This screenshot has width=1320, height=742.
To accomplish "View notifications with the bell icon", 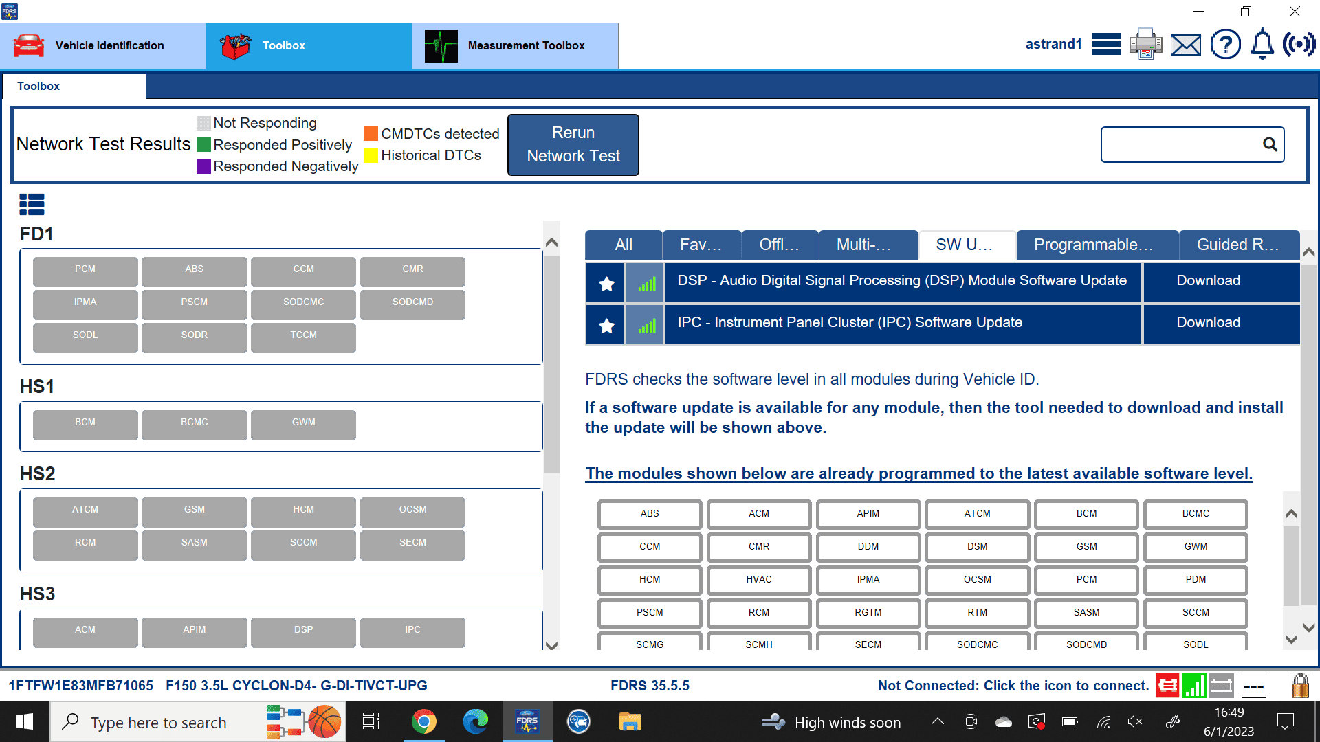I will click(x=1262, y=44).
